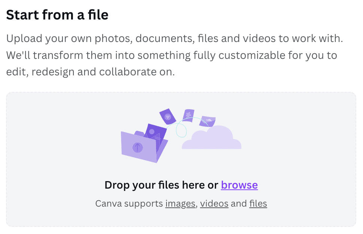Click the middle flying flower file icon
This screenshot has width=363, height=234.
tap(188, 115)
